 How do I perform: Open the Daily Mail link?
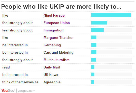pos(52,67)
